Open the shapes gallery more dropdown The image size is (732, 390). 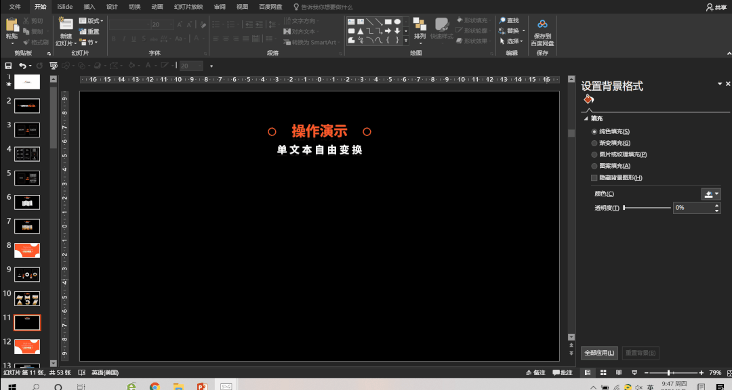pyautogui.click(x=406, y=41)
